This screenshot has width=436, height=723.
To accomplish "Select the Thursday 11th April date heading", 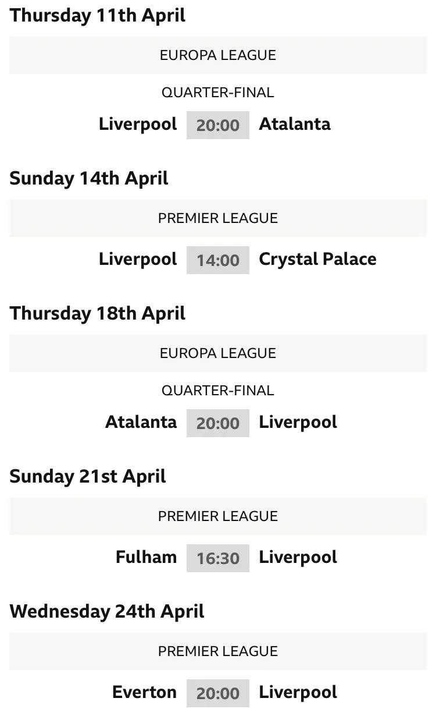I will tap(98, 16).
